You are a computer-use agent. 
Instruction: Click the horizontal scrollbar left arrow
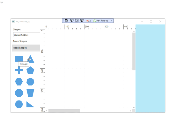click(47, 111)
